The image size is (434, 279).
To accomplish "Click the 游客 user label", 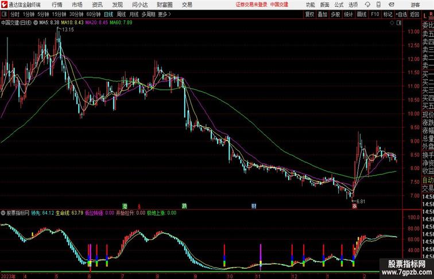I will (x=415, y=5).
